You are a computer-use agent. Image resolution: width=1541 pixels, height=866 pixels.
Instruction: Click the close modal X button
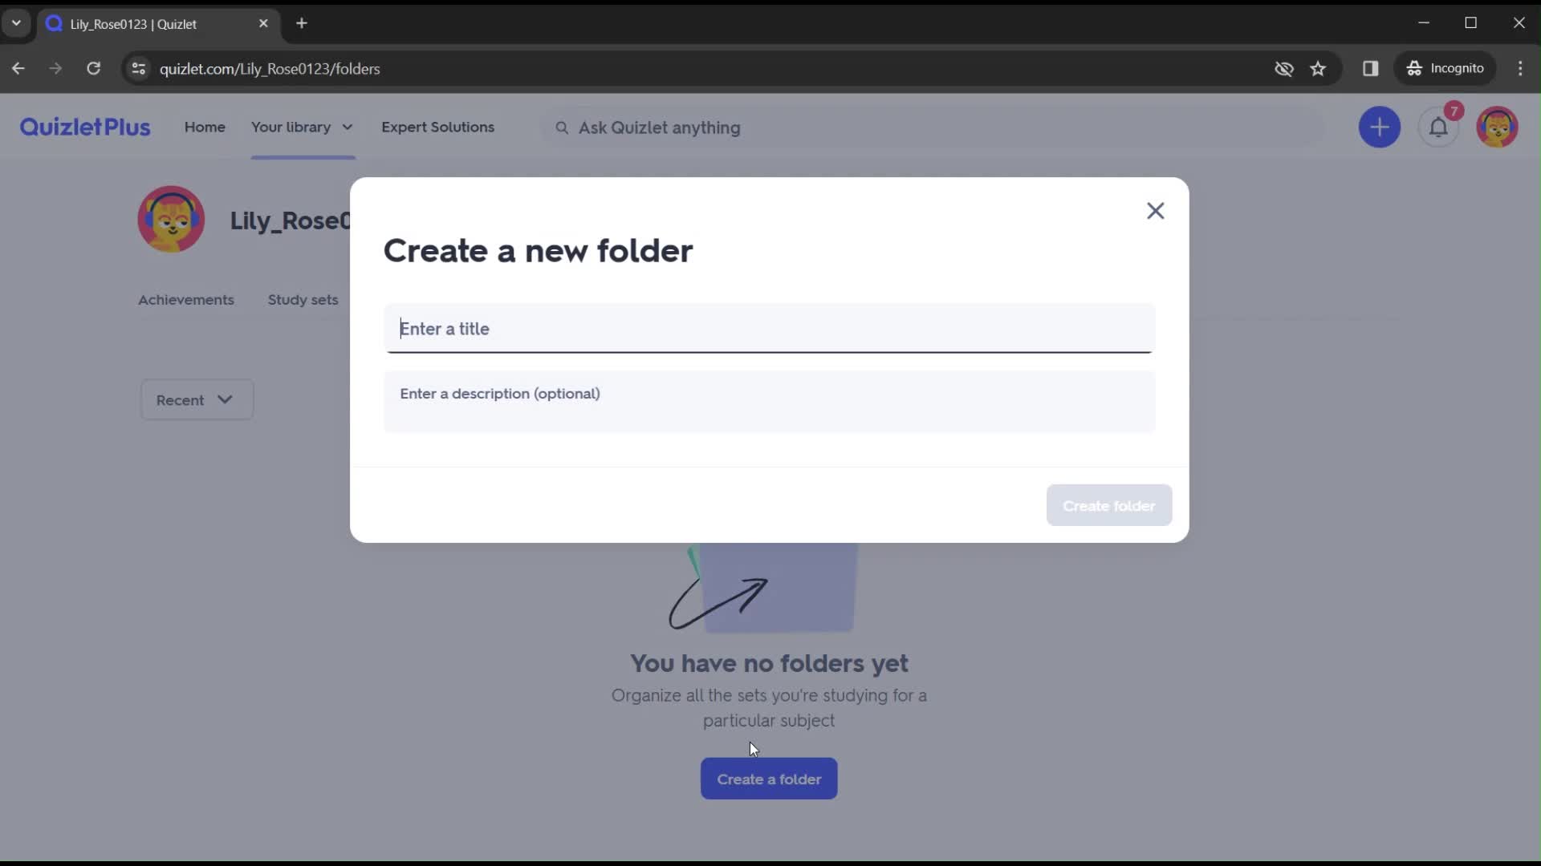(x=1156, y=210)
